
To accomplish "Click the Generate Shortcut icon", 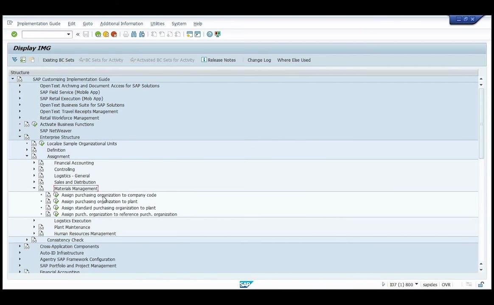I will [197, 34].
